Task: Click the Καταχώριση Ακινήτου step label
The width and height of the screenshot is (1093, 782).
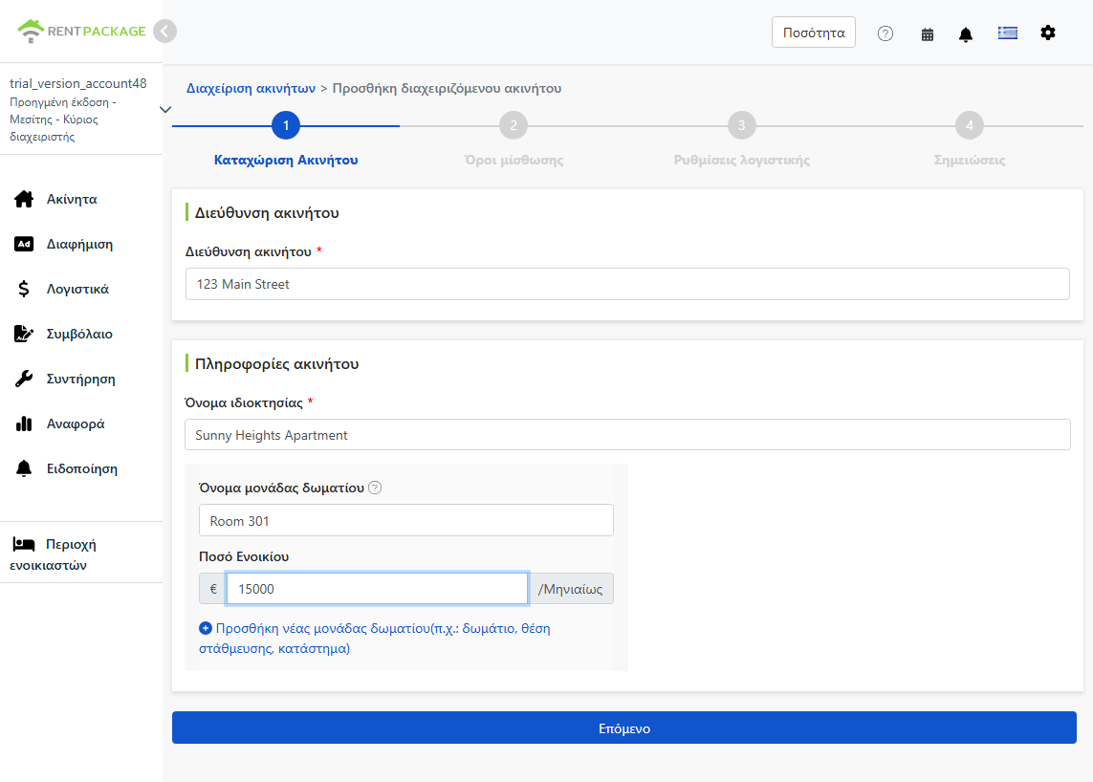Action: 286,161
